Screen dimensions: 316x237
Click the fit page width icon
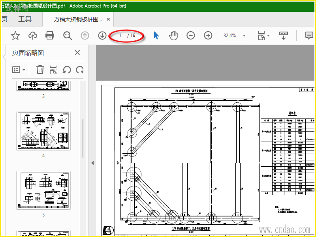tap(261, 36)
